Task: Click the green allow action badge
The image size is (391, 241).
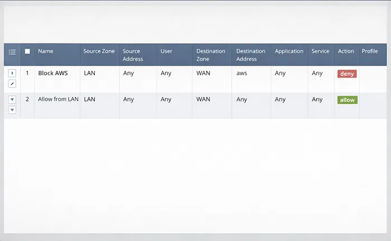Action: [x=347, y=100]
